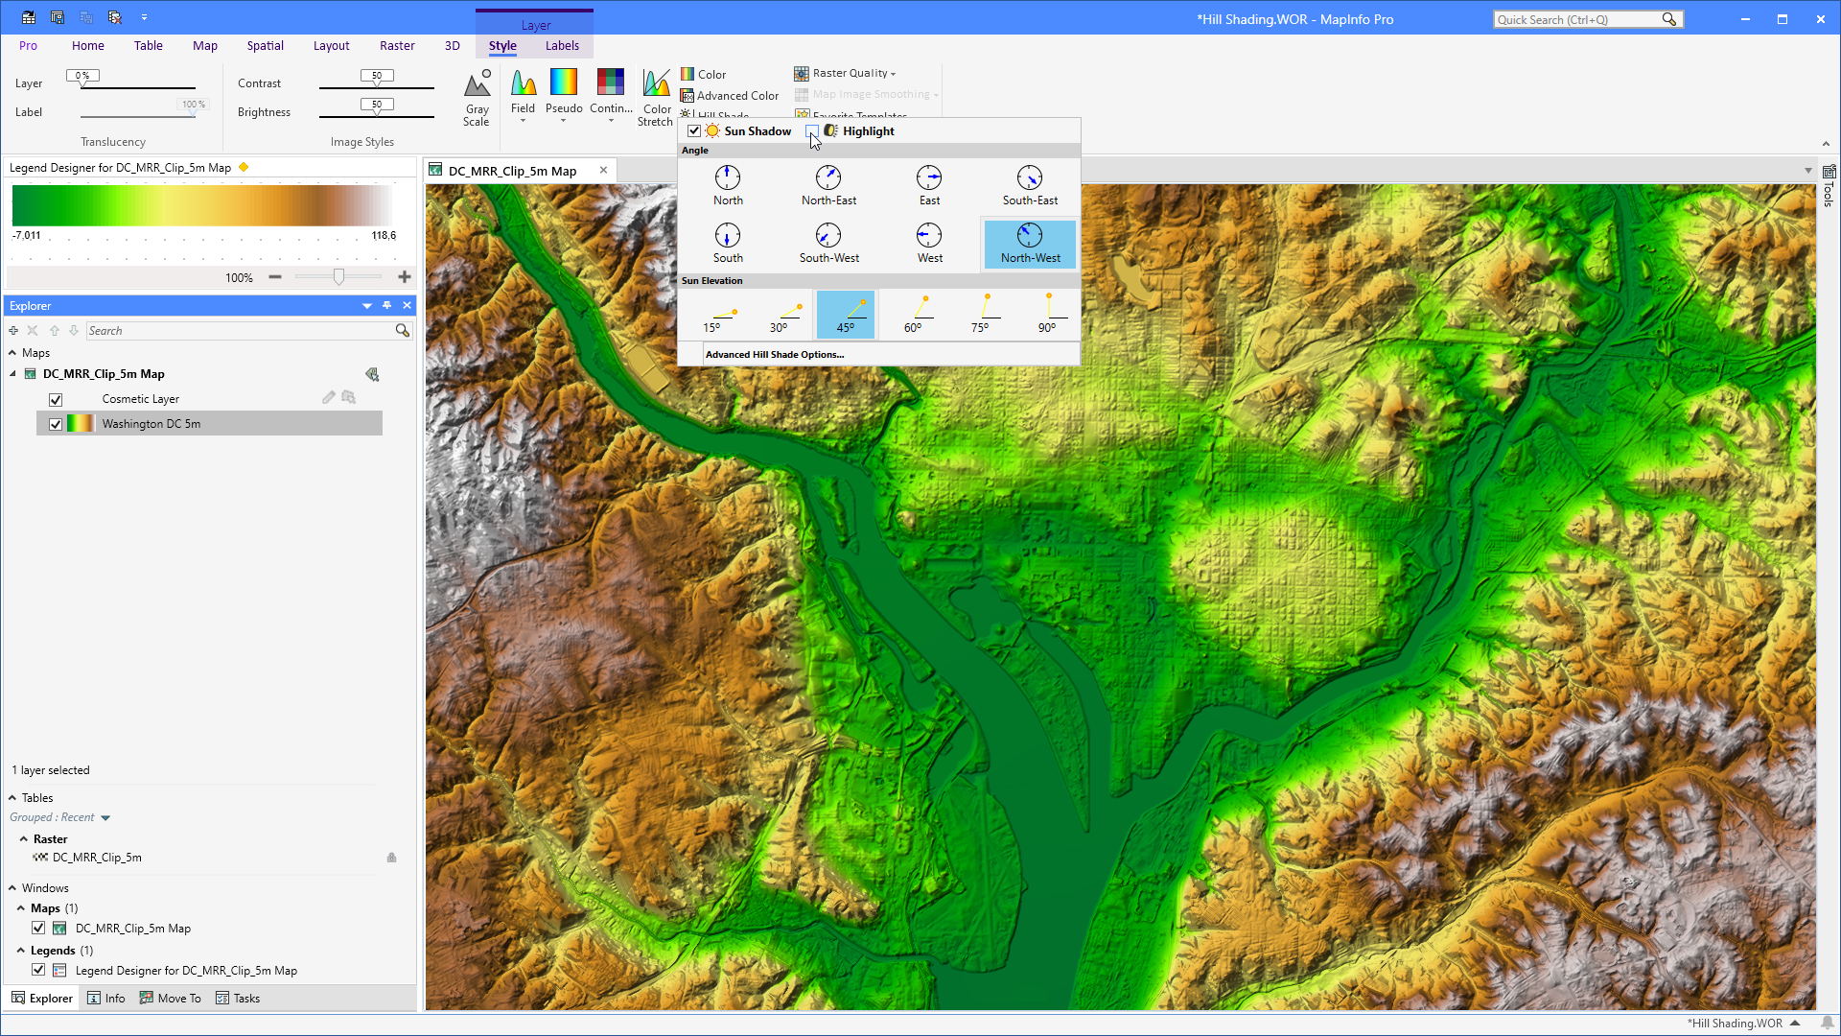Screen dimensions: 1841x1036
Task: Adjust the legend zoom slider handle
Action: click(x=338, y=277)
